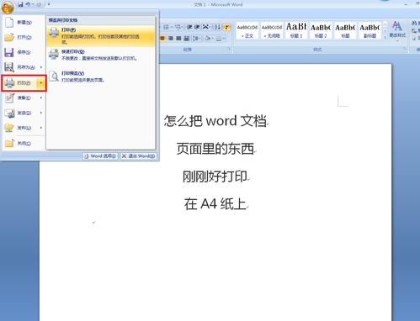Click the magnifier page icon for print preview
This screenshot has width=420, height=321.
[54, 76]
